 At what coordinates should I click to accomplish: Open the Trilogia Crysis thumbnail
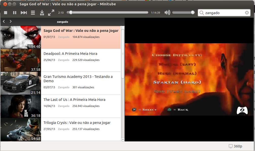pos(21,130)
